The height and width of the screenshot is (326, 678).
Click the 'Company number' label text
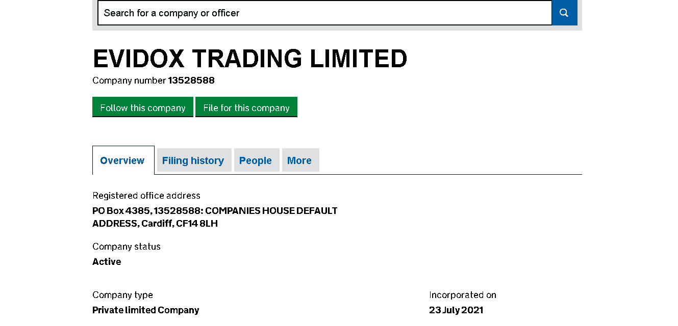[129, 80]
